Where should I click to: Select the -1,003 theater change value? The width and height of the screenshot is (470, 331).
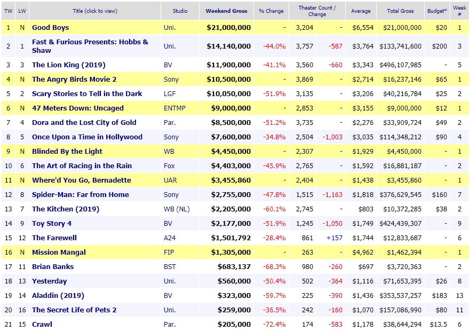click(332, 137)
